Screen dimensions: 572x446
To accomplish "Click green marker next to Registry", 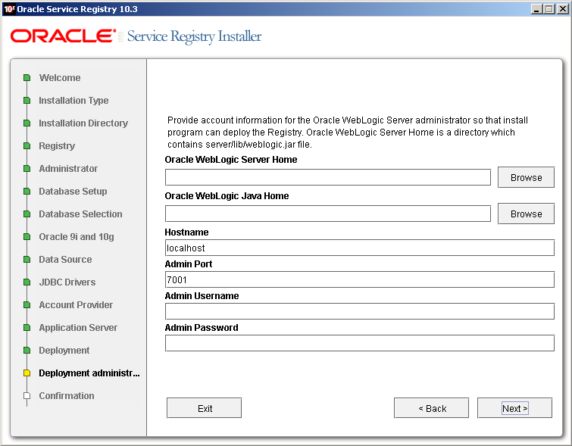I will [x=27, y=146].
